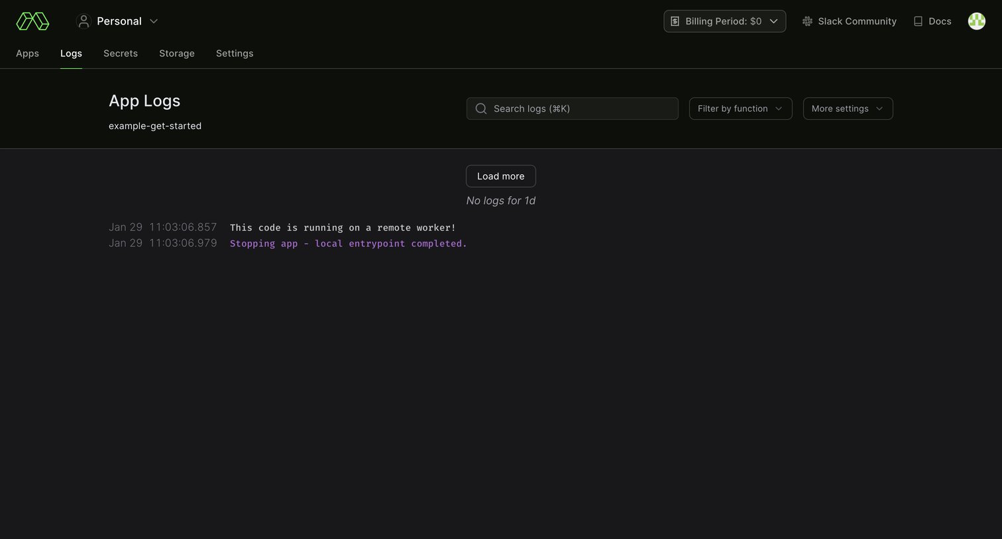Click the Docs book icon
Screen dimensions: 1002x539
918,21
